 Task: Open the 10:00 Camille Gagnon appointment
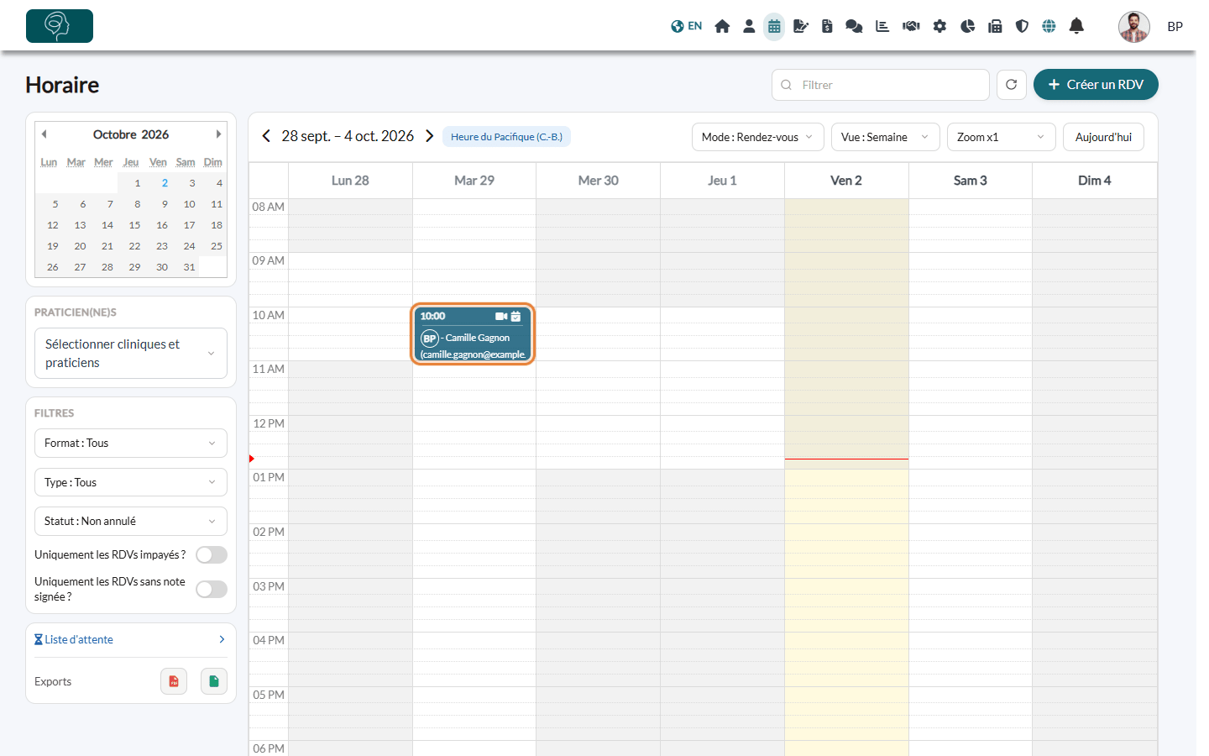tap(474, 333)
